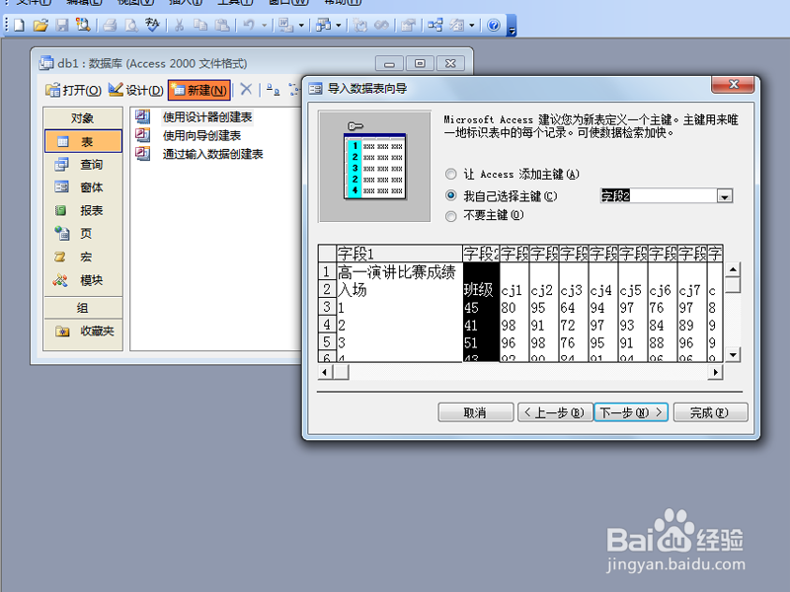Click the Cut scissors icon
The image size is (790, 592).
pyautogui.click(x=179, y=25)
